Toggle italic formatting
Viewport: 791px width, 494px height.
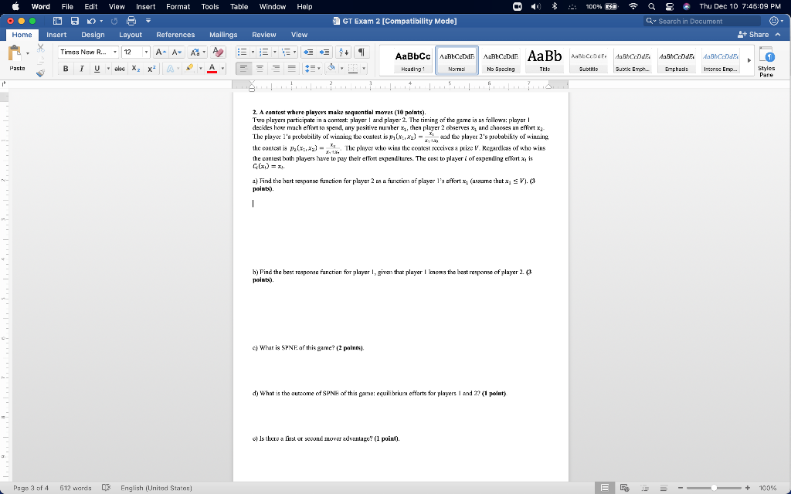pyautogui.click(x=81, y=69)
